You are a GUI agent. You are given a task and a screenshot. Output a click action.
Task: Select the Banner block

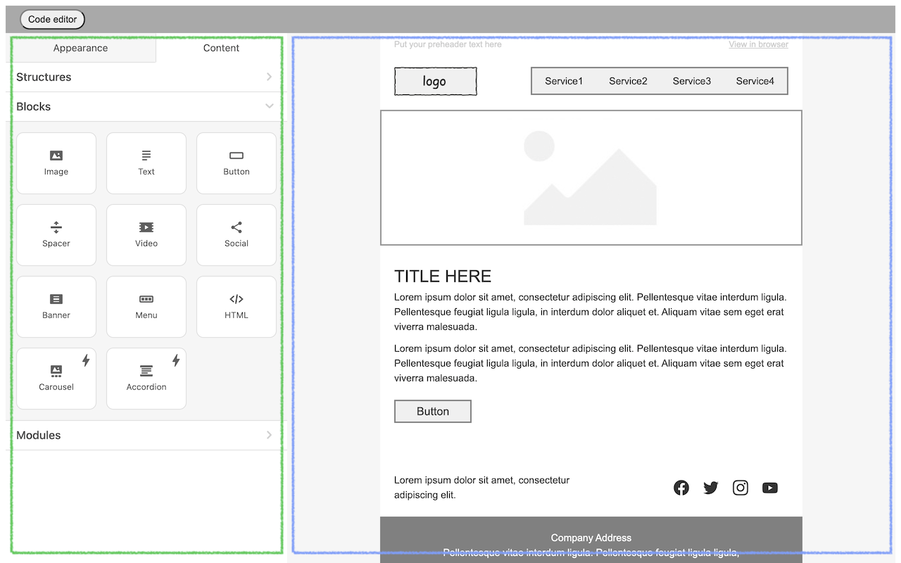click(x=56, y=307)
